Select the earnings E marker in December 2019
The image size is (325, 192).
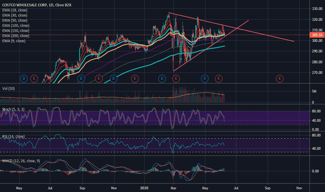tap(135, 79)
